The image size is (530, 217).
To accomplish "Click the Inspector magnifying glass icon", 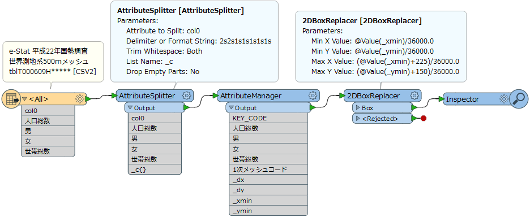I will [x=519, y=99].
